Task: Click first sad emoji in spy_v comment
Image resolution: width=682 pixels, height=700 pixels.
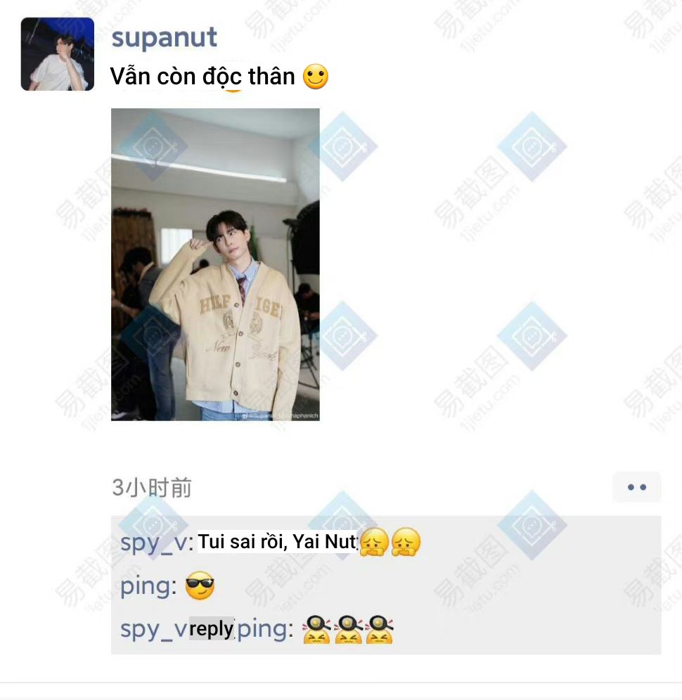Action: tap(374, 542)
